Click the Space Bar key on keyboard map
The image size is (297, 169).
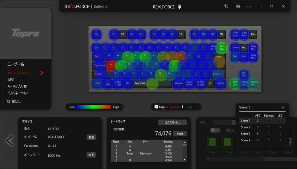click(152, 83)
